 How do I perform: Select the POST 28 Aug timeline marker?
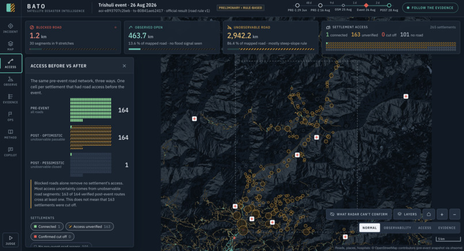click(x=389, y=5)
